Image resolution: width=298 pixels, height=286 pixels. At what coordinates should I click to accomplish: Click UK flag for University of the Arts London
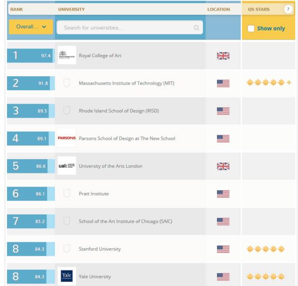[223, 166]
